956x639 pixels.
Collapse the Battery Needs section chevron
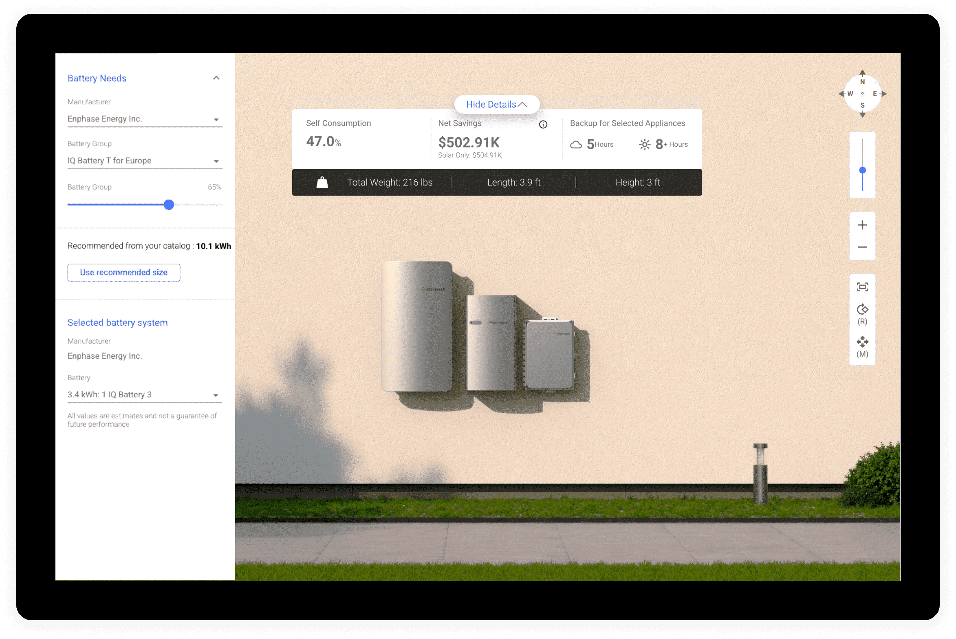click(x=216, y=78)
